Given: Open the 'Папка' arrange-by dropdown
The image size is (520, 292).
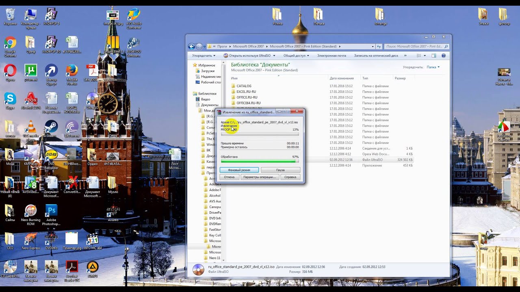Looking at the screenshot, I should point(433,67).
